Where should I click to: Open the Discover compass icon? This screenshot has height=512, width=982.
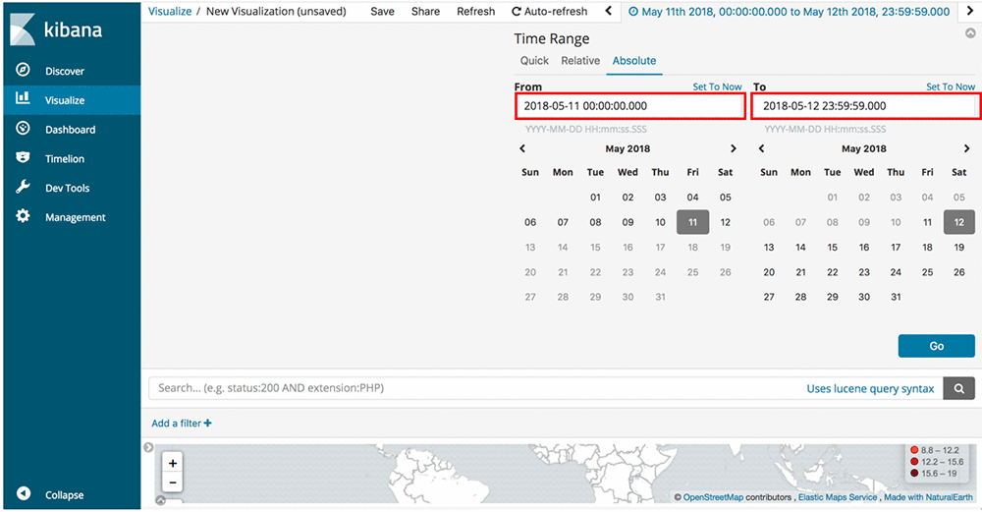coord(23,71)
